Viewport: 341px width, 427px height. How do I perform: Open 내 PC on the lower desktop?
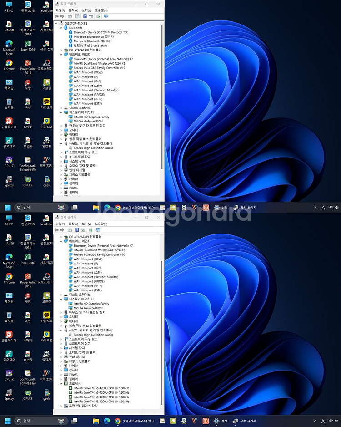pyautogui.click(x=9, y=220)
